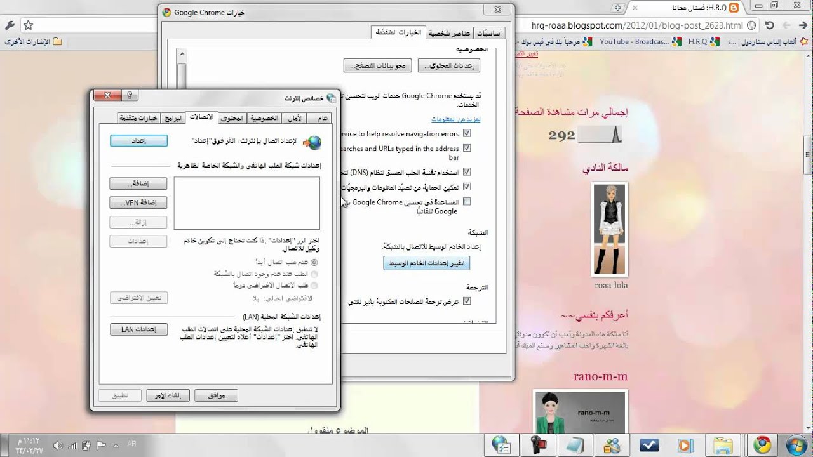
Task: Toggle searches and URLs prediction checkbox
Action: pyautogui.click(x=467, y=148)
